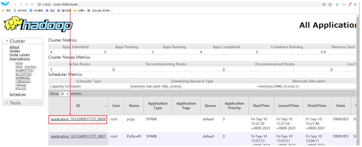Filter applications by FINISHED state
Image resolution: width=362 pixels, height=147 pixels.
coord(23,81)
